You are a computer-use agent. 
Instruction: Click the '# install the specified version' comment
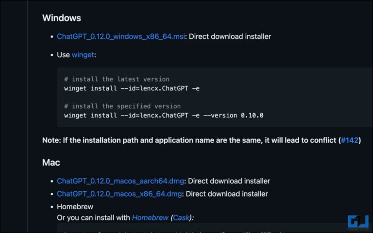click(122, 106)
